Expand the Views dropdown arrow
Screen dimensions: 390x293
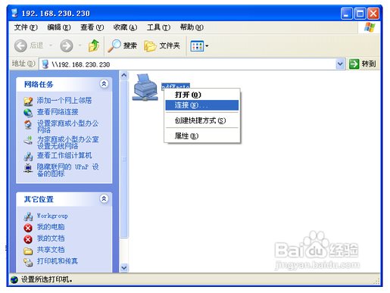pos(207,46)
